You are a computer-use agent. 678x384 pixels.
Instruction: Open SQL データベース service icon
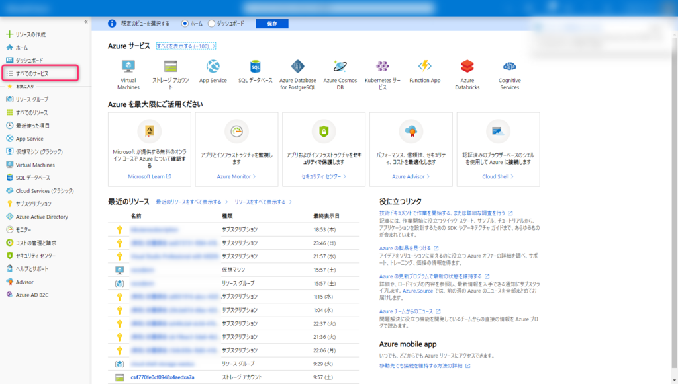255,67
